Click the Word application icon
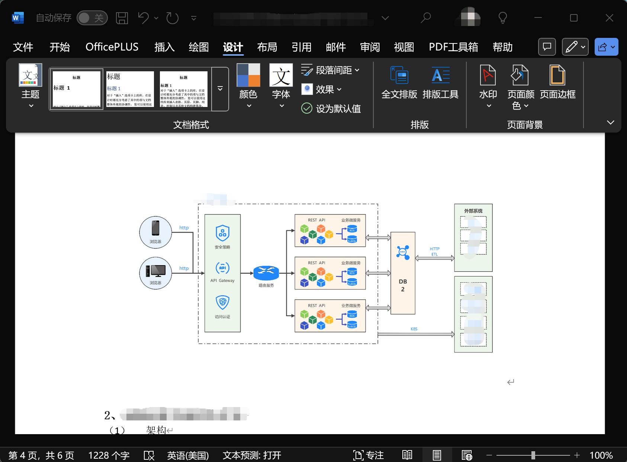This screenshot has width=627, height=462. tap(17, 17)
